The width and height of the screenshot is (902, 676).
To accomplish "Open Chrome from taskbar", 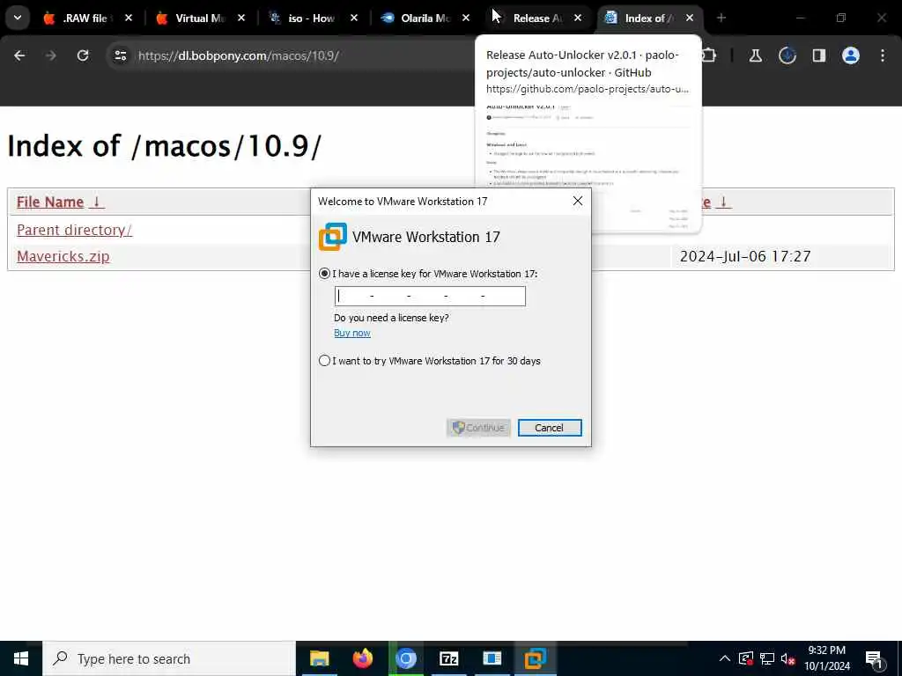I will click(405, 658).
